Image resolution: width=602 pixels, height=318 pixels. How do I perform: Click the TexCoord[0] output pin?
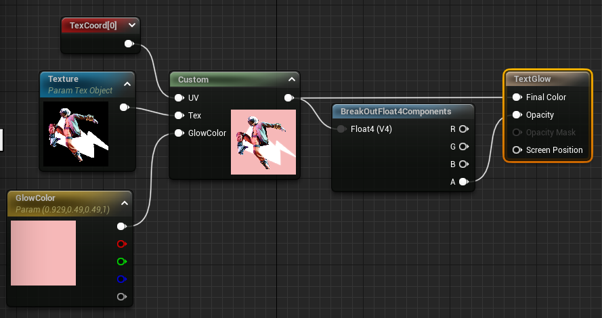[129, 44]
